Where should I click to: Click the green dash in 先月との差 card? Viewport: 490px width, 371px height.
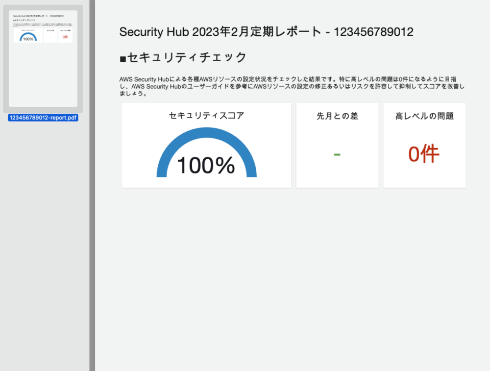tap(337, 154)
